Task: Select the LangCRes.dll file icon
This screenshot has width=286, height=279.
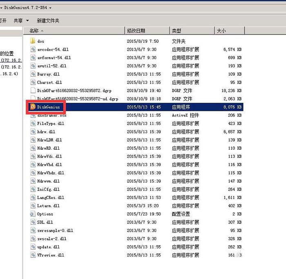Action: pyautogui.click(x=33, y=197)
